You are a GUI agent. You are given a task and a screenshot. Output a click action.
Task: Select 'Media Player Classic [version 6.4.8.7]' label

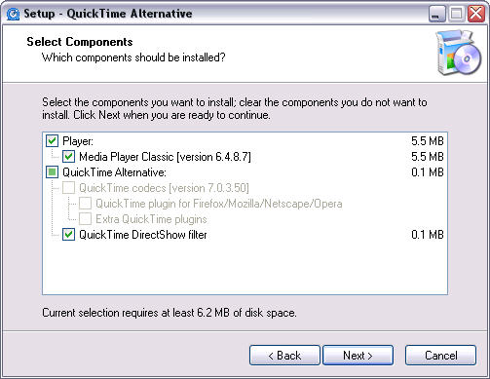(x=165, y=157)
